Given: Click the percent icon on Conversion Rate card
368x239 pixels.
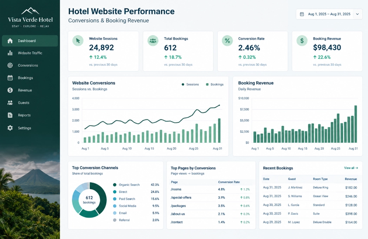Looking at the screenshot, I should pos(227,41).
